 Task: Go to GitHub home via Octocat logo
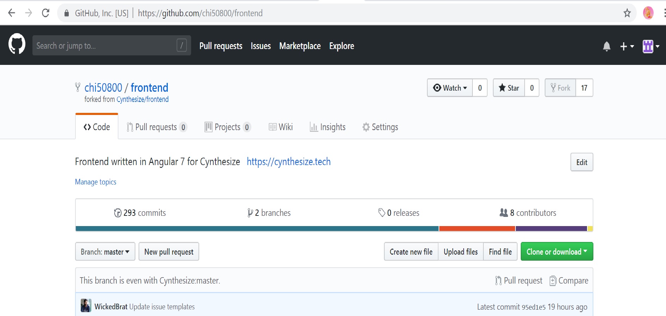tap(17, 44)
